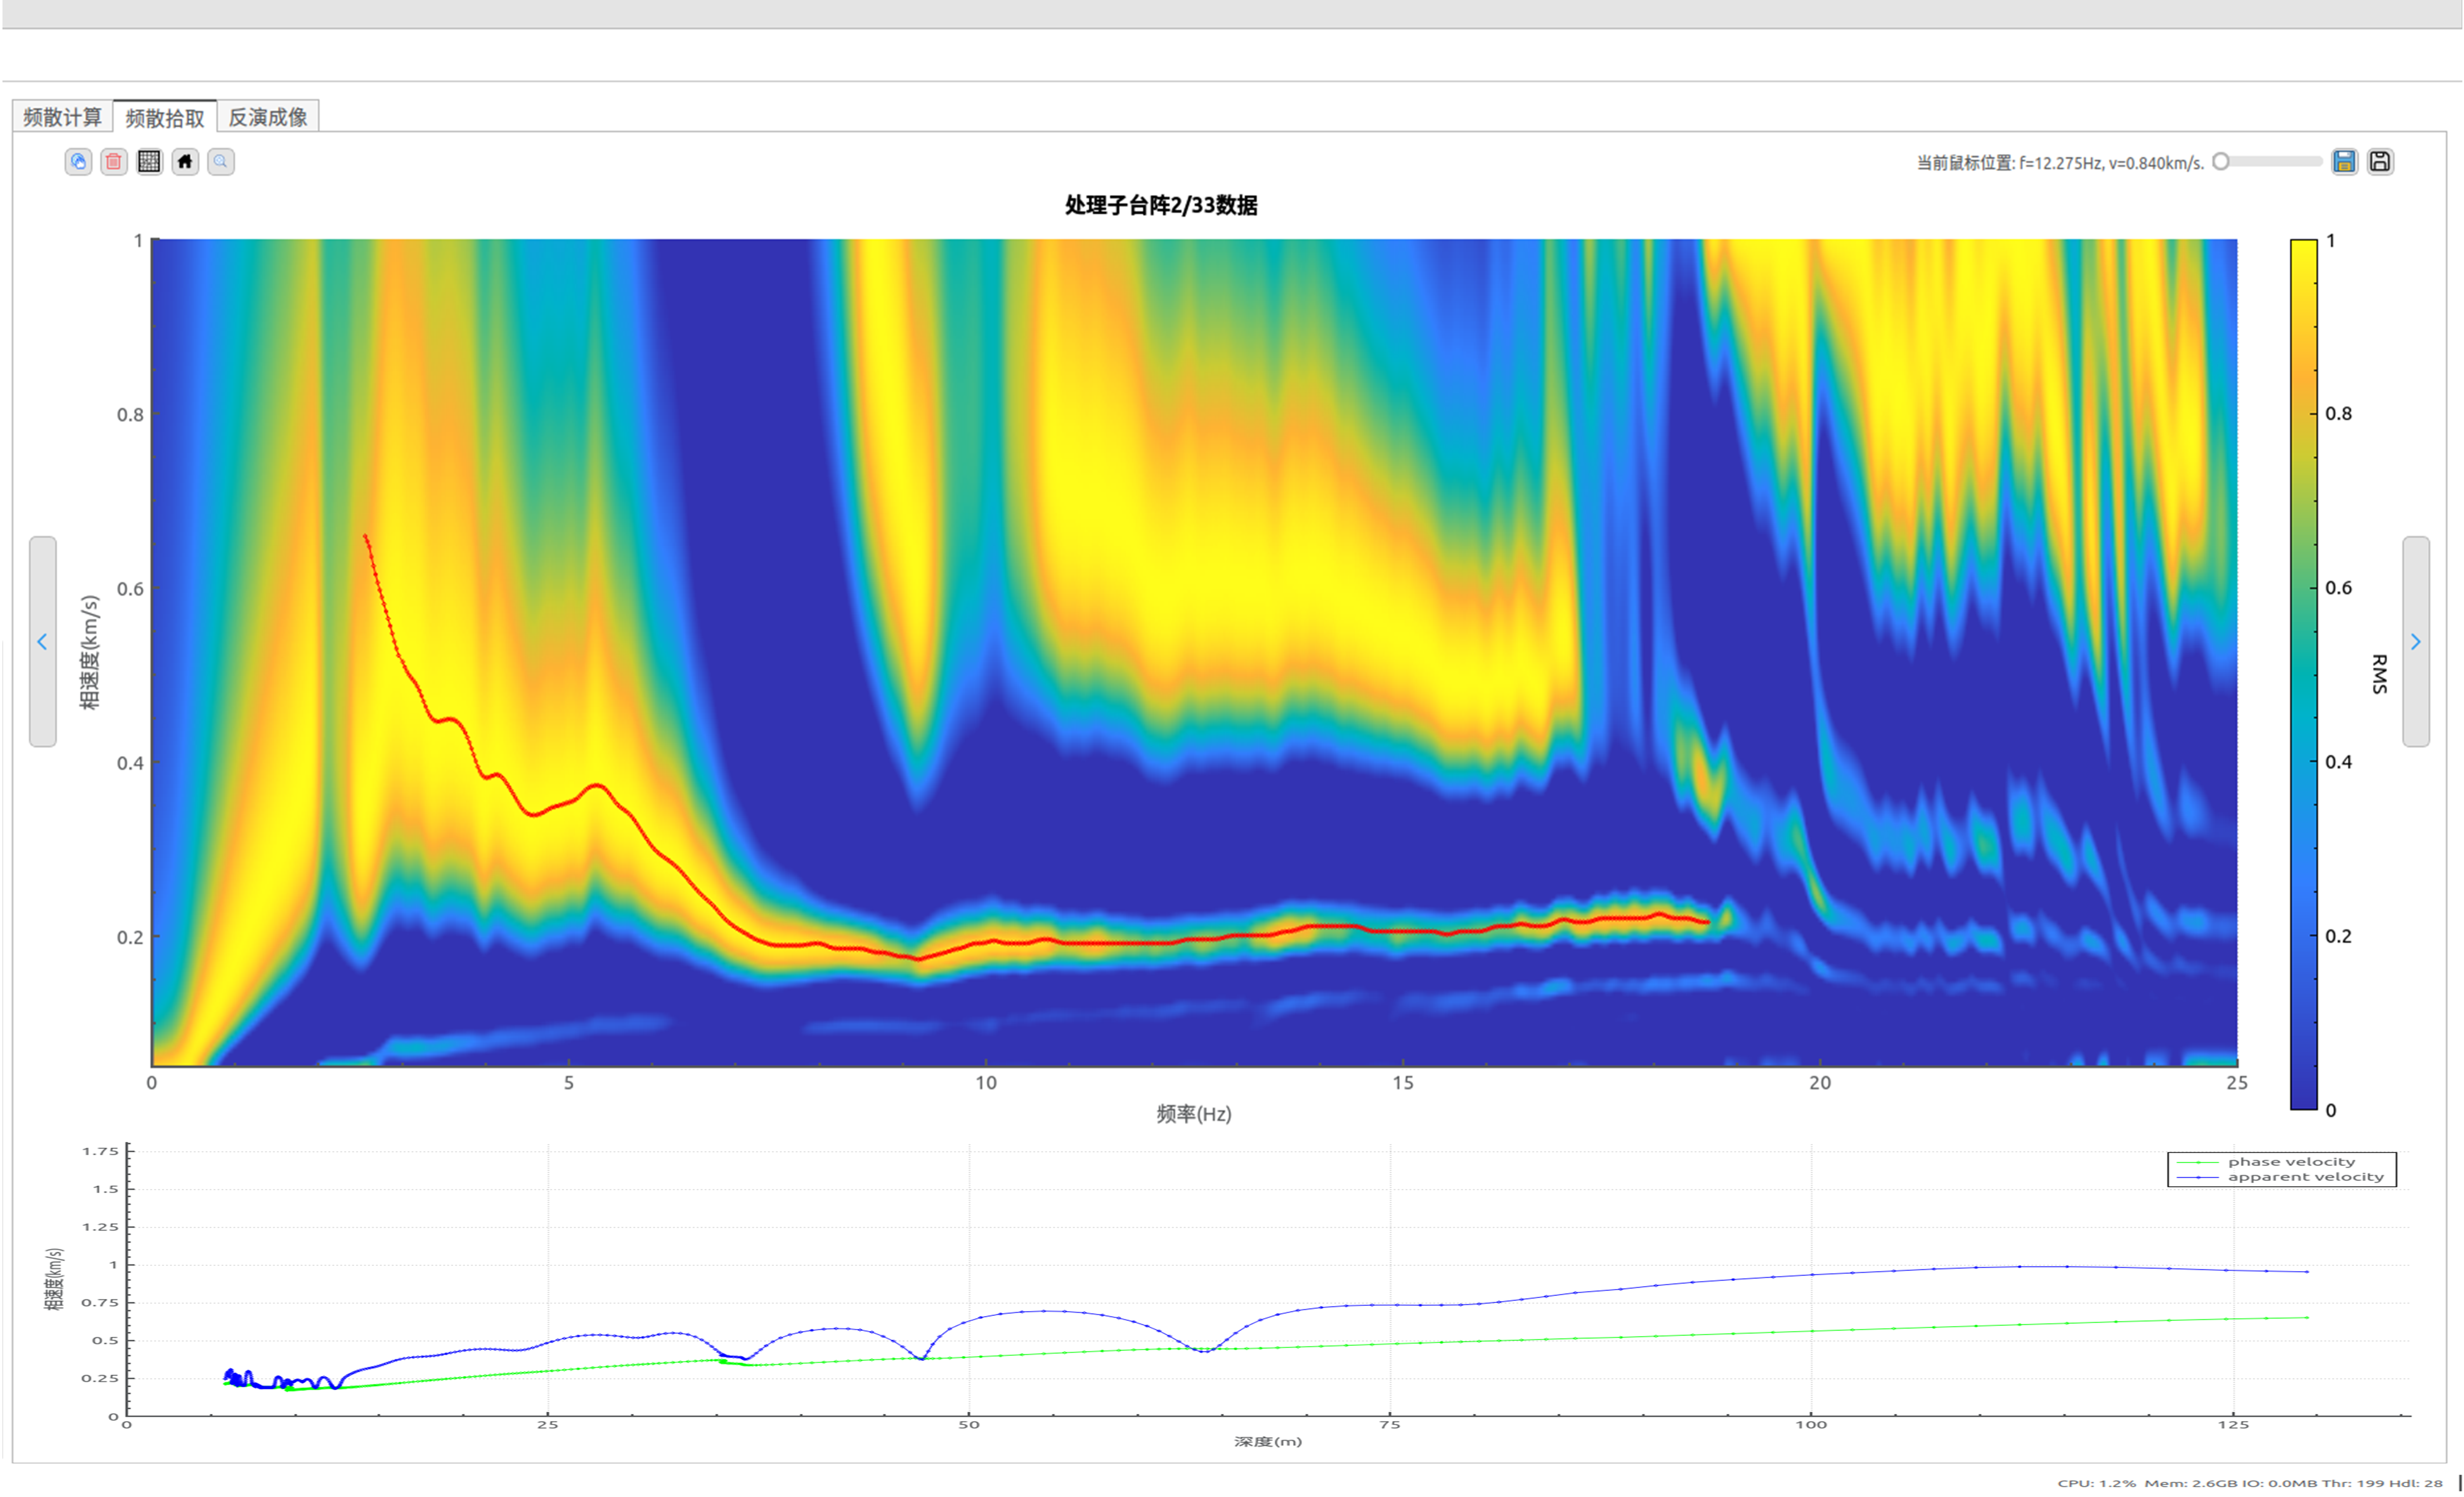Image resolution: width=2464 pixels, height=1497 pixels.
Task: Click the apparent velocity legend entry
Action: [x=2282, y=1177]
